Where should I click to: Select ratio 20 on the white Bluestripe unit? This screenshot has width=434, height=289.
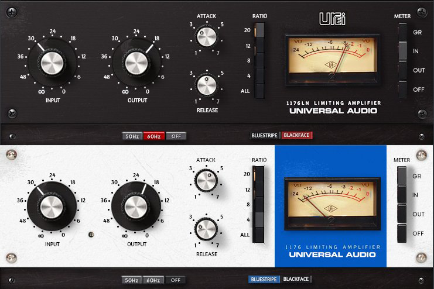[259, 174]
